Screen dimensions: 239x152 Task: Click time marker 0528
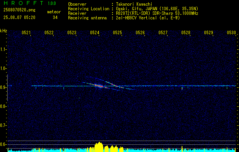point(186,32)
